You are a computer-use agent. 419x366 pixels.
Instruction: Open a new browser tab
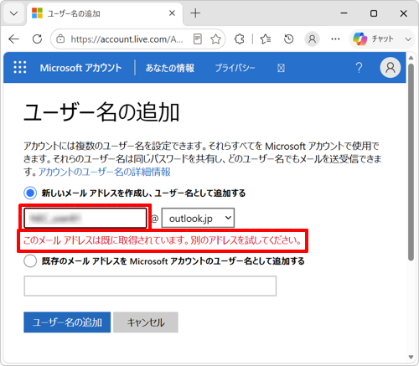point(195,13)
